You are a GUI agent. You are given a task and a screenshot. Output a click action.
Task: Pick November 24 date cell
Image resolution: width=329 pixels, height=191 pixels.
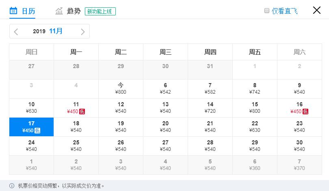pyautogui.click(x=31, y=146)
